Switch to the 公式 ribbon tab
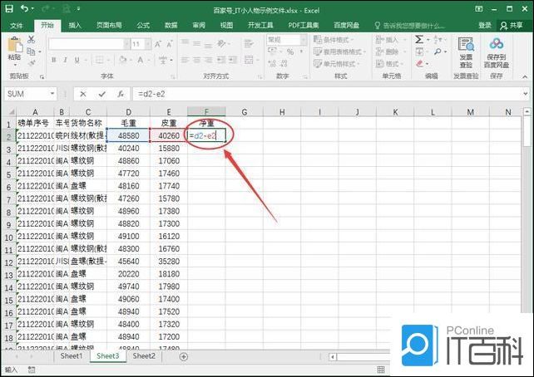534x377 pixels. [143, 25]
